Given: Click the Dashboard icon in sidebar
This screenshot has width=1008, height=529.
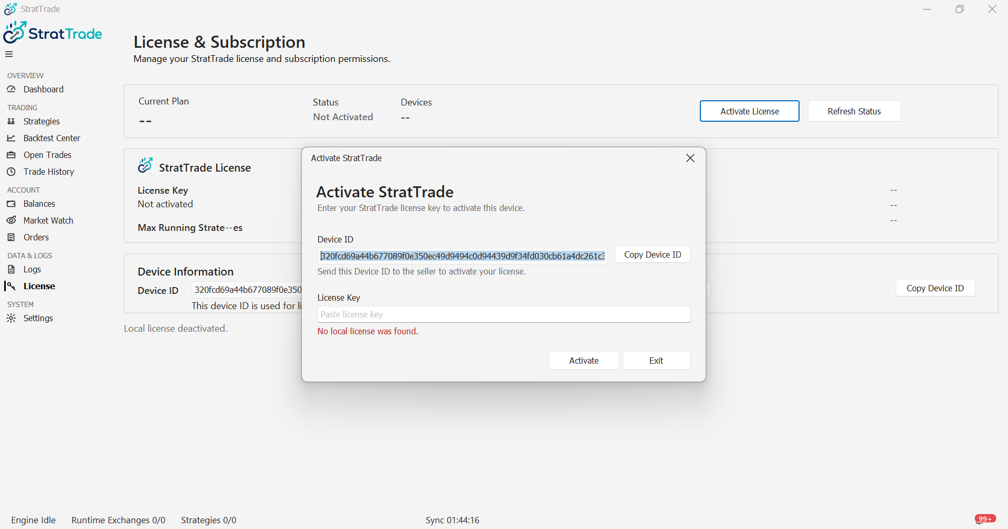Looking at the screenshot, I should [x=11, y=89].
